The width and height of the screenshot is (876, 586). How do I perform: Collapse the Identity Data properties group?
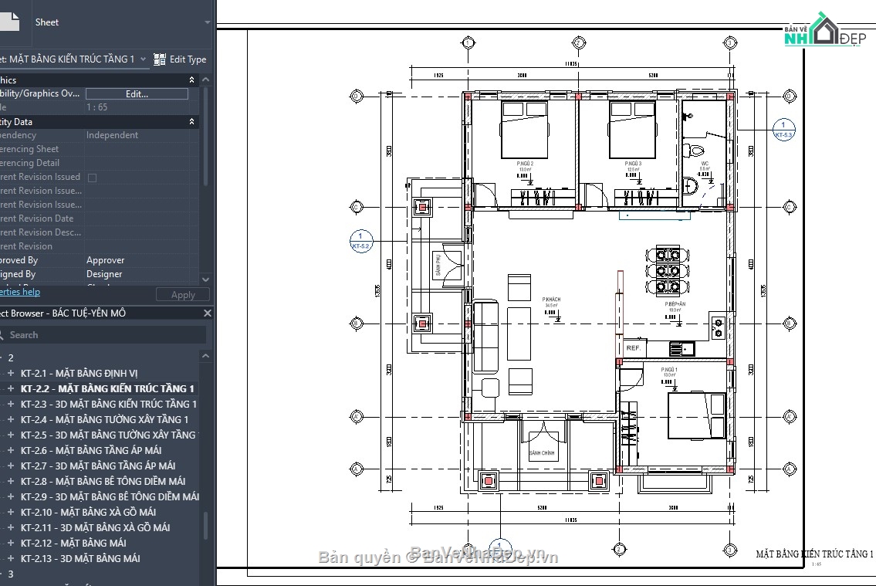coord(191,122)
